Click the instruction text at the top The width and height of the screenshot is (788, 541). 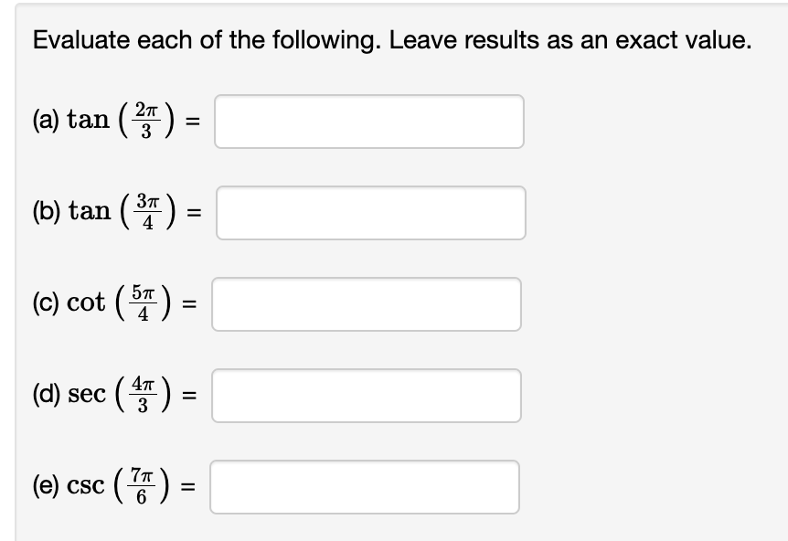coord(391,39)
